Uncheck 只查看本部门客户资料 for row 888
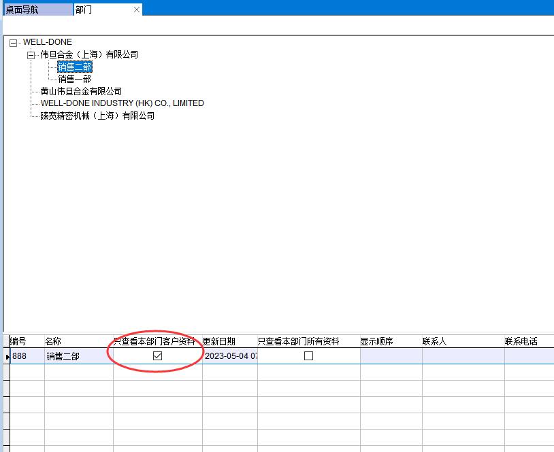Image resolution: width=554 pixels, height=452 pixels. click(x=158, y=355)
